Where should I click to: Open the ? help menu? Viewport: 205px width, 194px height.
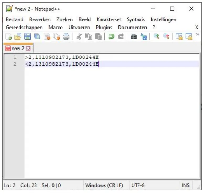tap(154, 28)
